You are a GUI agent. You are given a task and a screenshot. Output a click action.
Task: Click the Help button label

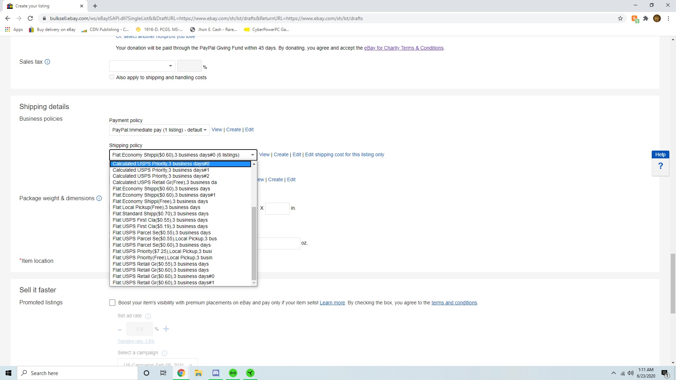click(660, 155)
